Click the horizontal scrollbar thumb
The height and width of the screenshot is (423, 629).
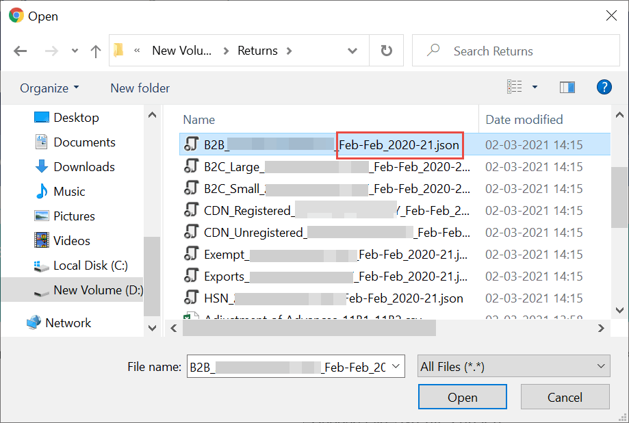[x=309, y=329]
